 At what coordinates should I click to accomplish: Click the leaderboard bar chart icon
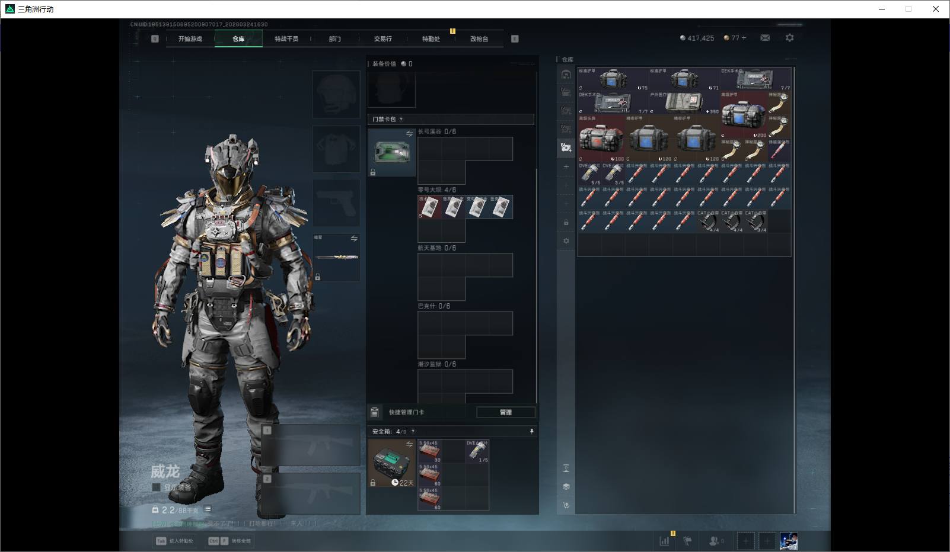[x=664, y=541]
